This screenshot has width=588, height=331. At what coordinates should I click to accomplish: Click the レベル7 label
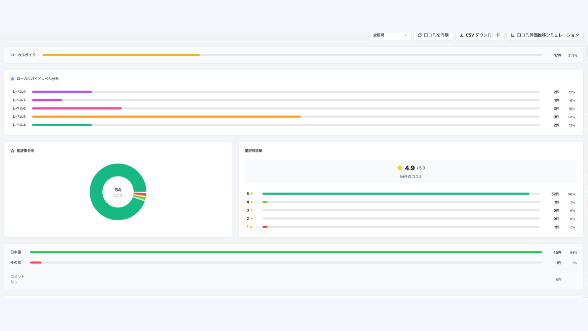pyautogui.click(x=19, y=100)
